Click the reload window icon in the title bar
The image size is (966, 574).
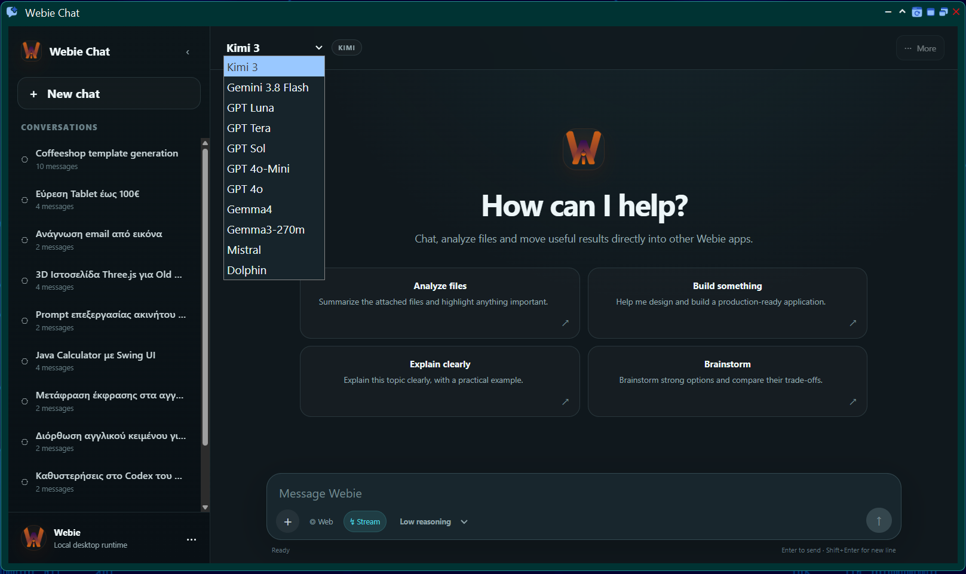click(917, 13)
